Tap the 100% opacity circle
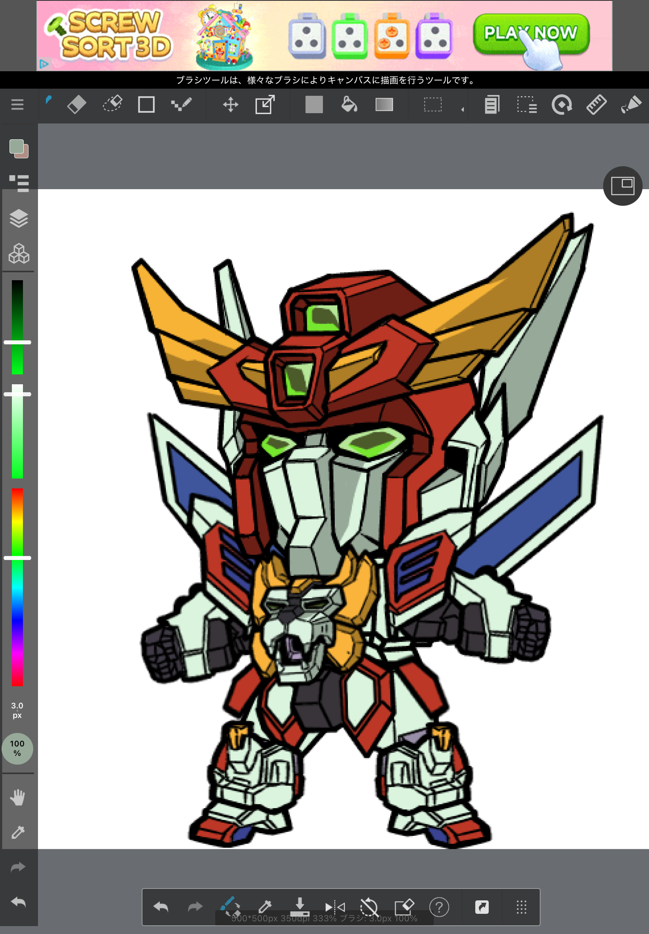This screenshot has width=649, height=934. pos(17,748)
